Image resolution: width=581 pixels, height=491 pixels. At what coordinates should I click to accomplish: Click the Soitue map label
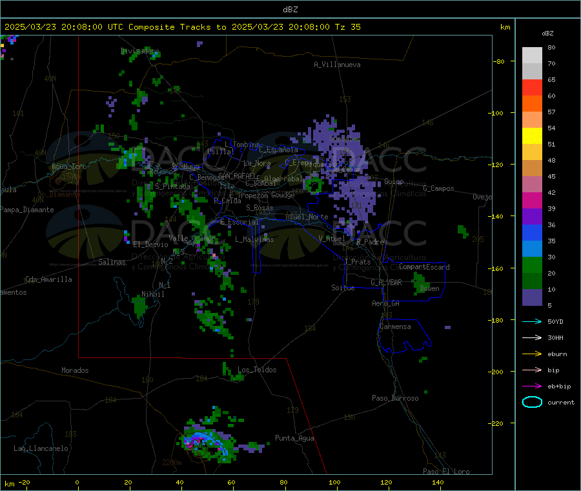pos(343,288)
